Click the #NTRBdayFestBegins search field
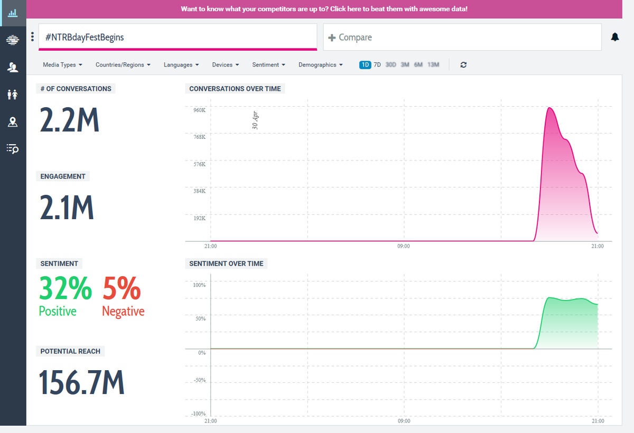 [x=178, y=37]
